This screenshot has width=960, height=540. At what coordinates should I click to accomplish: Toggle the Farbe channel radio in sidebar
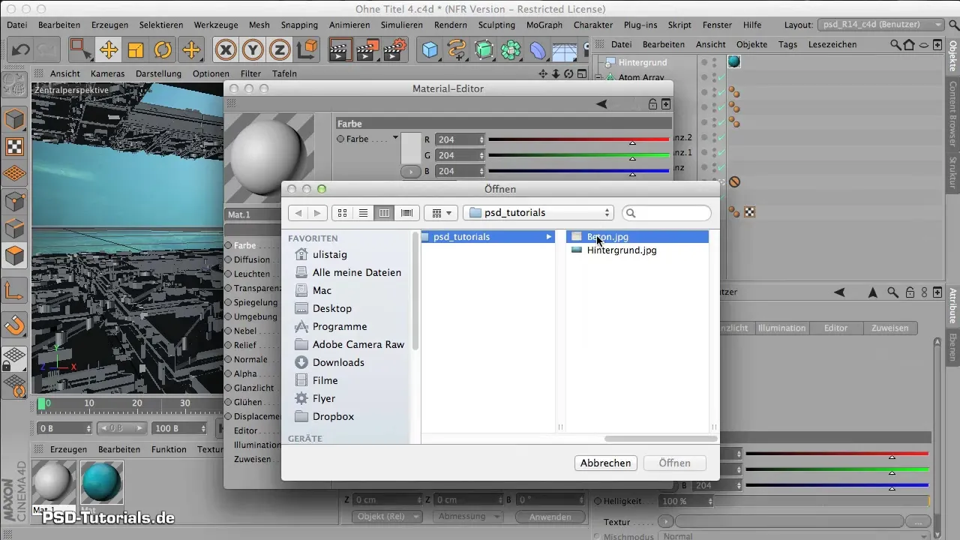228,245
